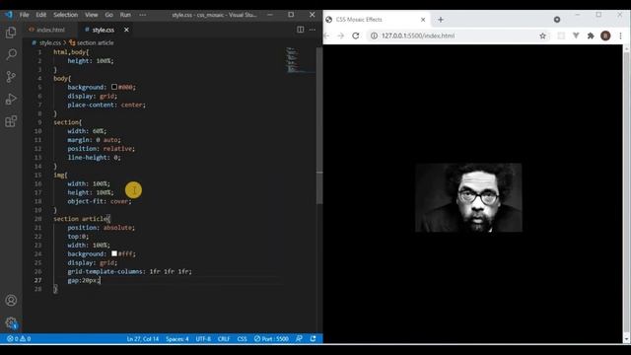Open the Chrome three-dot menu
The height and width of the screenshot is (355, 631).
point(620,35)
